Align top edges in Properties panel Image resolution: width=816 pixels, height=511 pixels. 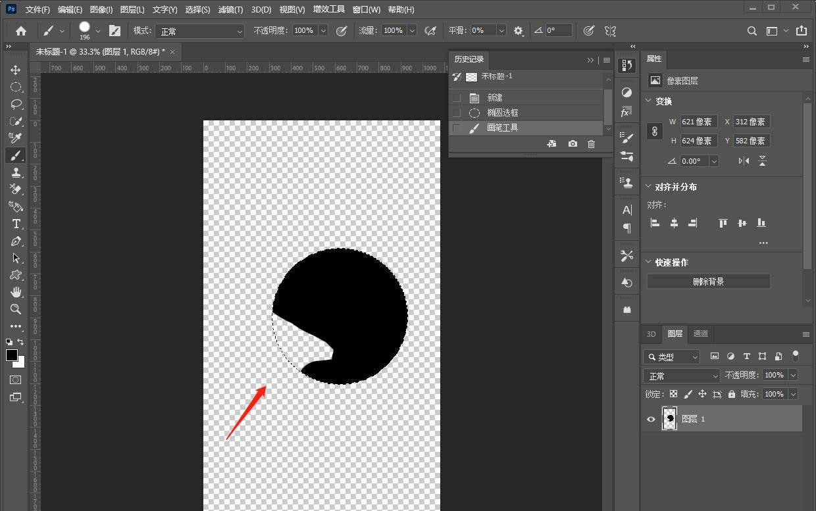point(723,223)
